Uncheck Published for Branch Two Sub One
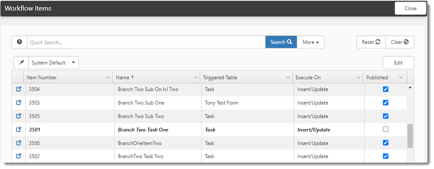434x169 pixels. [385, 103]
